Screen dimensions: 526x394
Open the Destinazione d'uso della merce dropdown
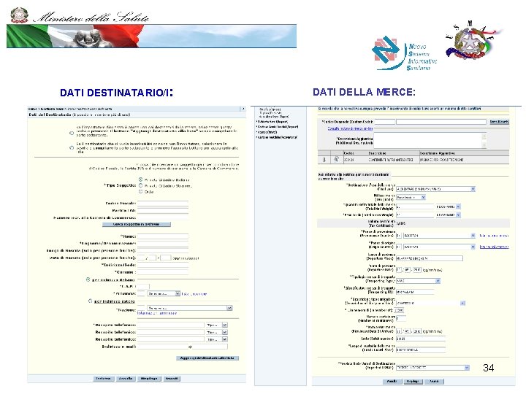coord(435,189)
